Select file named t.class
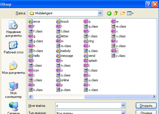This screenshot has height=114, width=159. (91, 70)
